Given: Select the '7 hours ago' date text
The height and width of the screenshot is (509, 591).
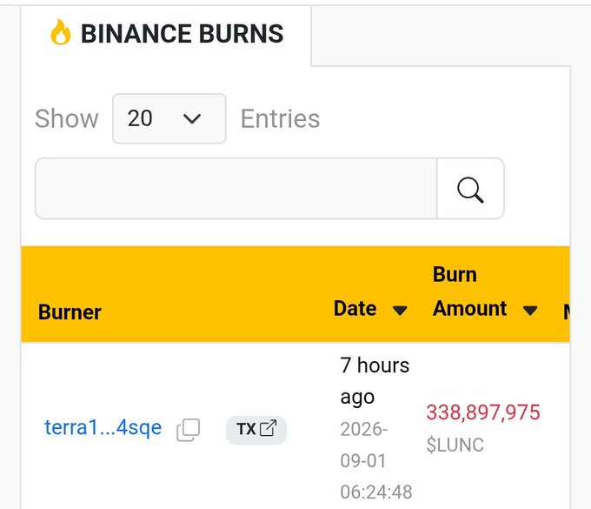Looking at the screenshot, I should [375, 381].
